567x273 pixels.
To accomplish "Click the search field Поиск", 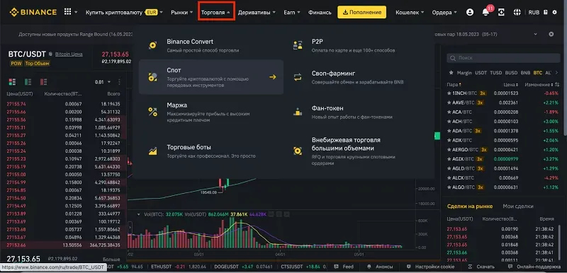I will click(503, 58).
